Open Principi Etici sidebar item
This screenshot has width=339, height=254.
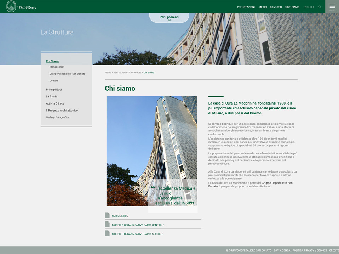click(54, 90)
